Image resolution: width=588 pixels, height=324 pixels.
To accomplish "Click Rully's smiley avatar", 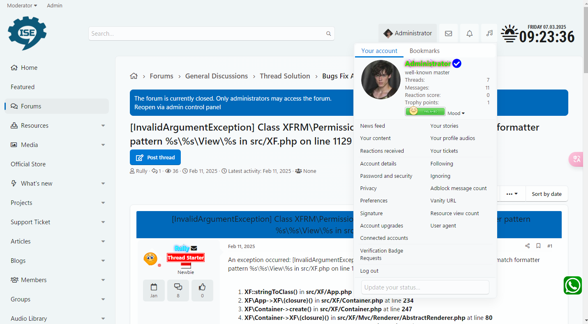I will 150,259.
